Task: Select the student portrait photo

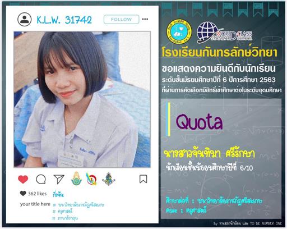Action: tap(82, 99)
